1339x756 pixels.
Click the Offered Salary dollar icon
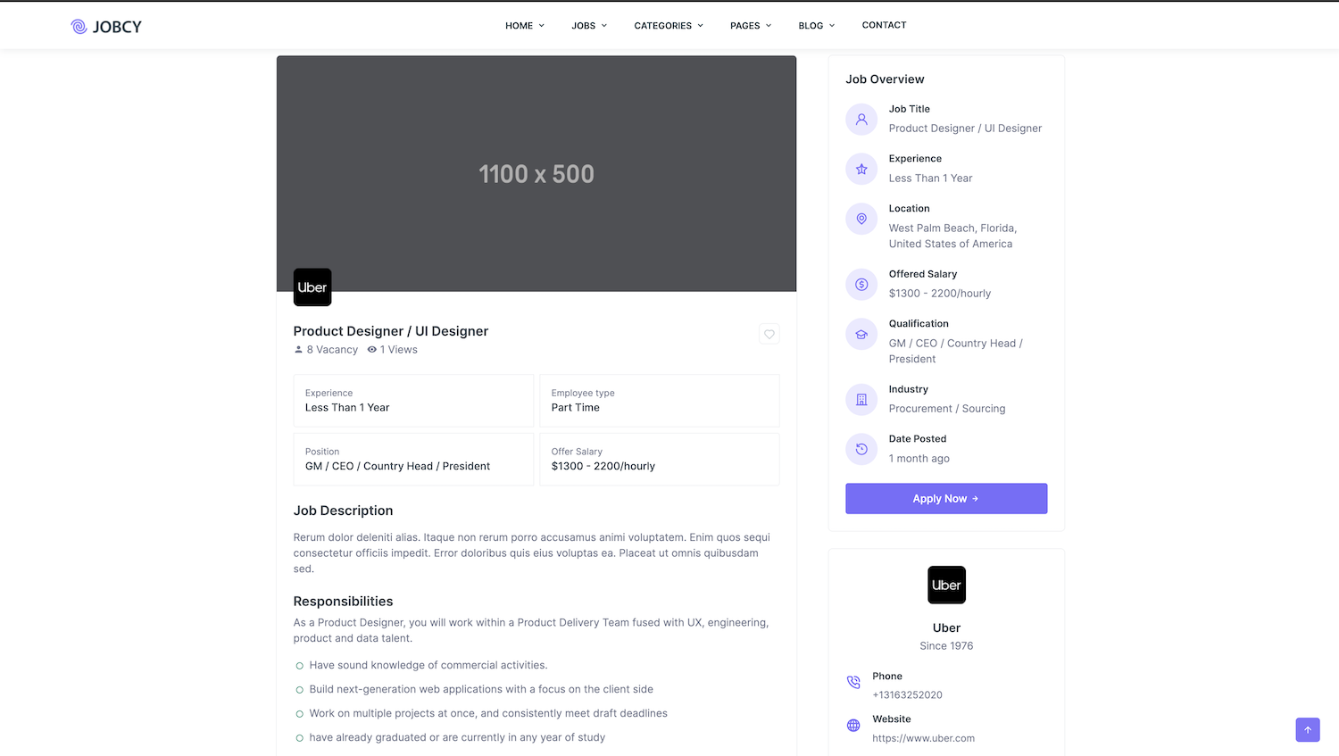pyautogui.click(x=861, y=285)
